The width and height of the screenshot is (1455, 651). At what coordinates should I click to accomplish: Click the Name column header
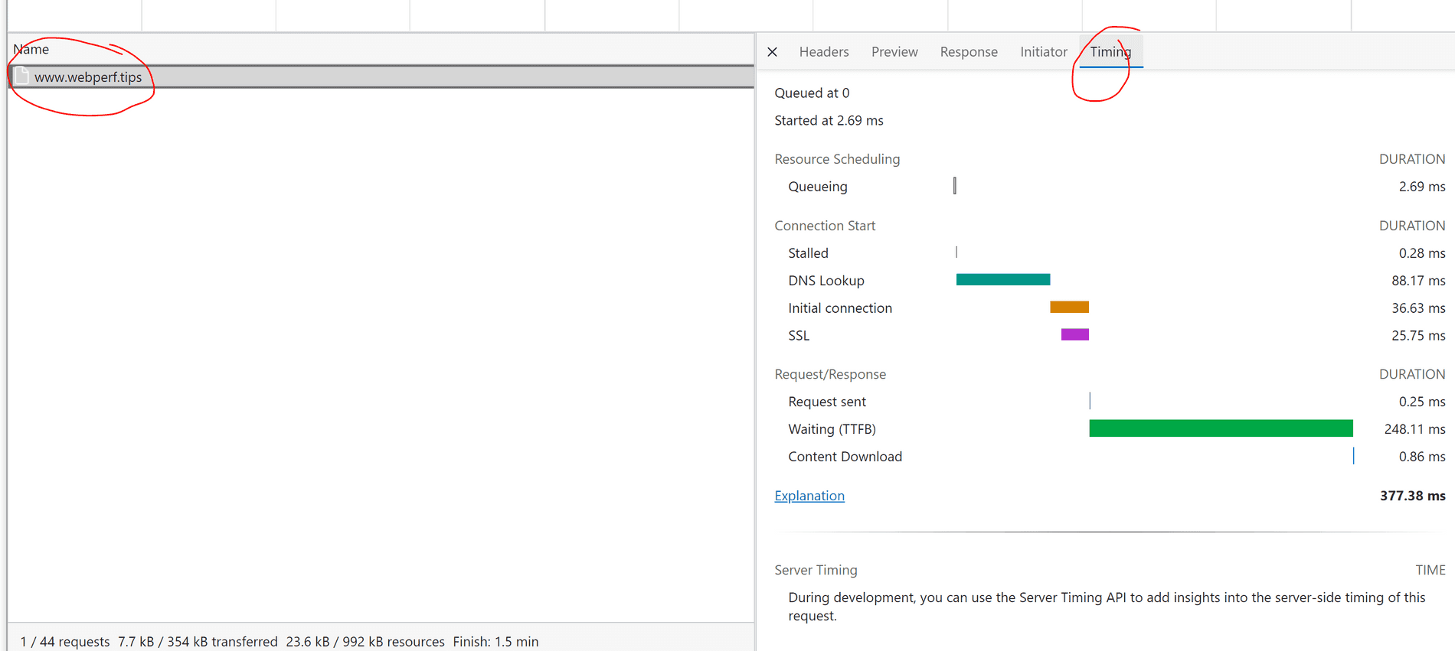(31, 50)
